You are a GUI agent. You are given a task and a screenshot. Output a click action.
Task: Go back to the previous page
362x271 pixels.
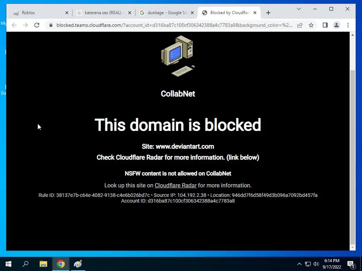pyautogui.click(x=14, y=25)
